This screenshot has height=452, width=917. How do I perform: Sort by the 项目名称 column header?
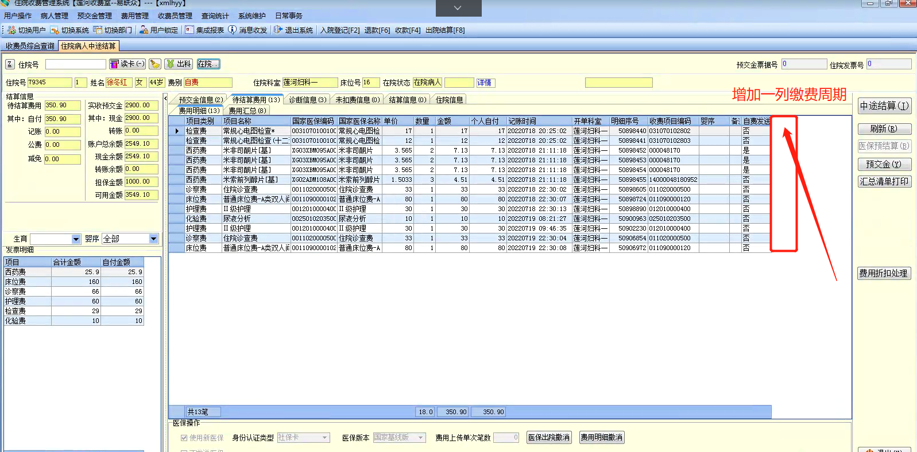click(x=256, y=121)
